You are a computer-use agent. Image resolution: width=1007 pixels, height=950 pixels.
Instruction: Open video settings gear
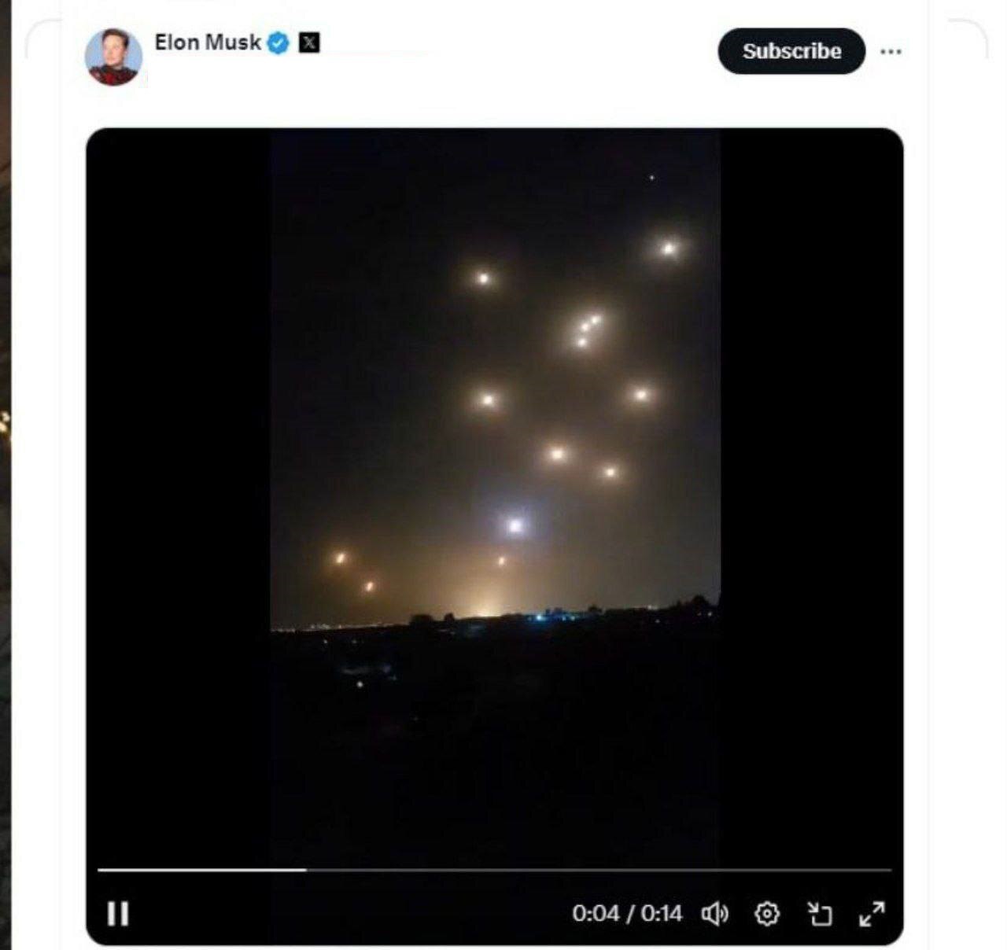(767, 913)
